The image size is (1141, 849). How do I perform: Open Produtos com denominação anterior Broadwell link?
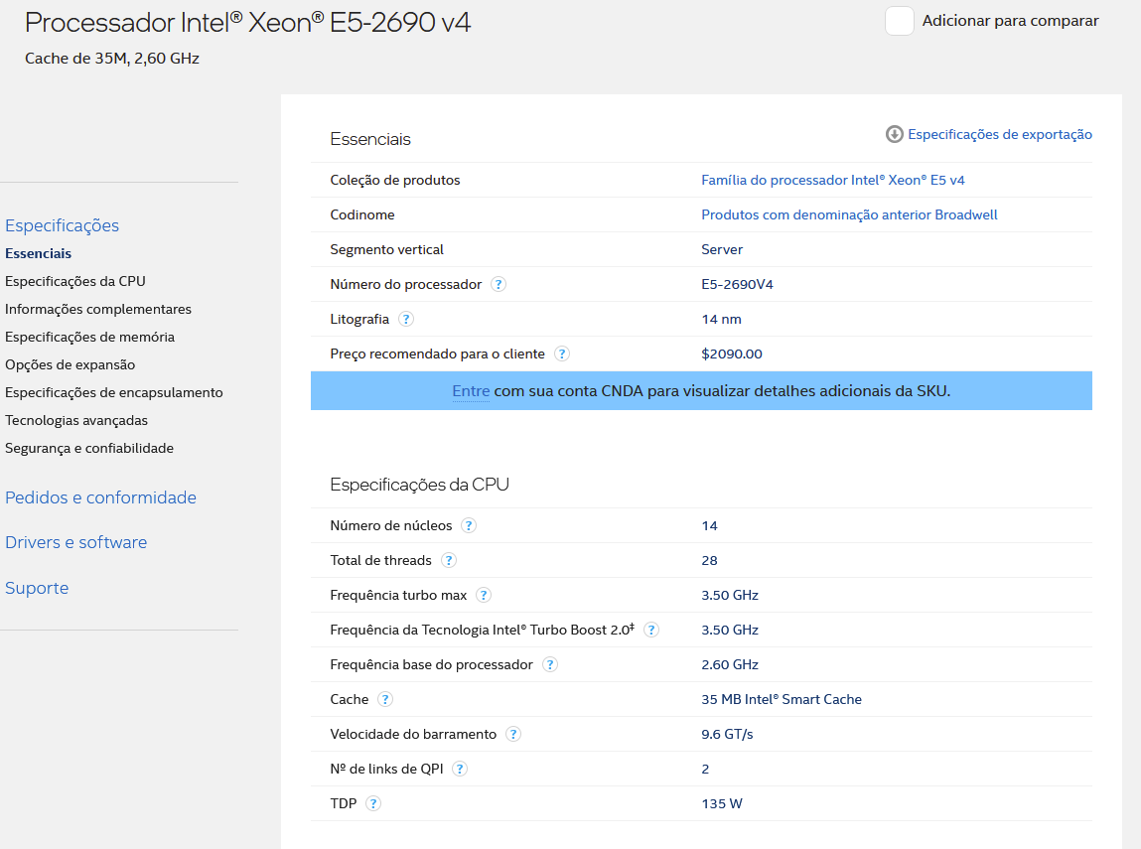[849, 214]
